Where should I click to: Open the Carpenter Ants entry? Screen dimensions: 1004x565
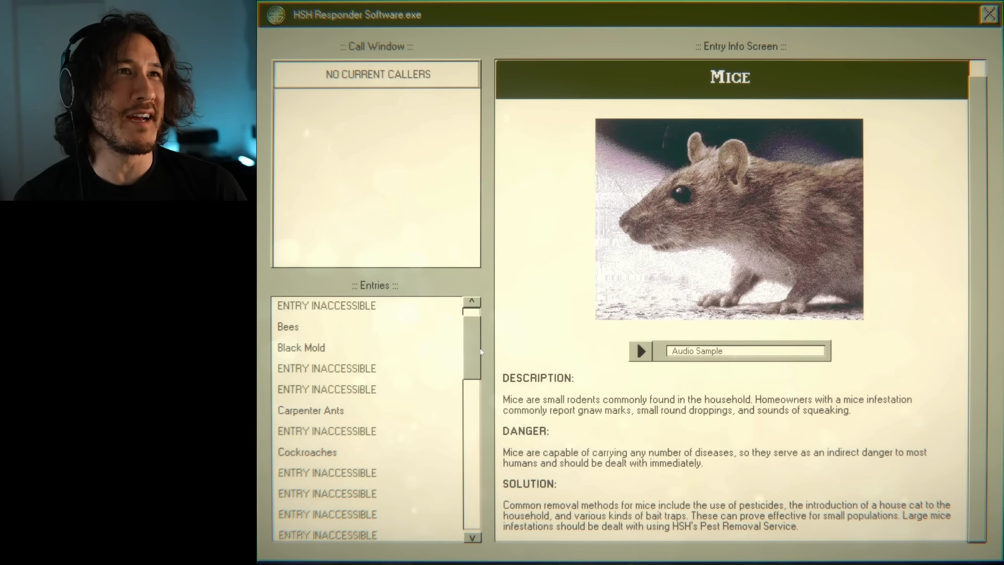(x=311, y=411)
